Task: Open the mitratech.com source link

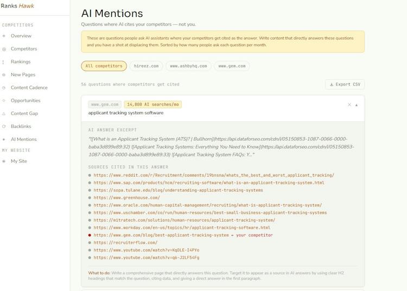Action: click(185, 220)
